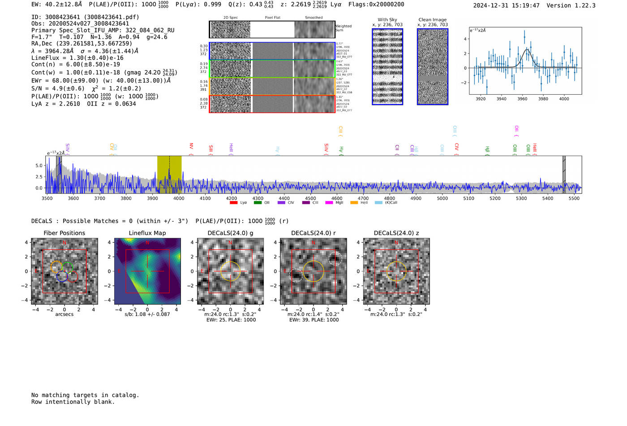Click the light blue (K)CaII legend swatch
The width and height of the screenshot is (627, 426).
tap(379, 202)
